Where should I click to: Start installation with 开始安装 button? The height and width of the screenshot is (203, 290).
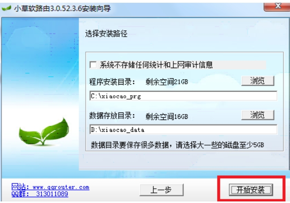251,190
